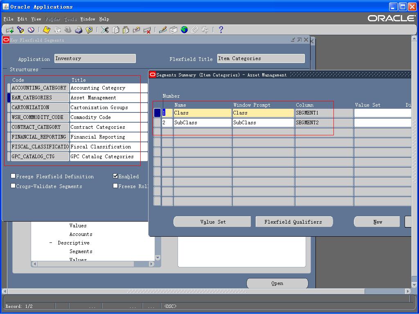Viewport: 419px width, 314px height.
Task: Open the Help menu
Action: pos(104,19)
